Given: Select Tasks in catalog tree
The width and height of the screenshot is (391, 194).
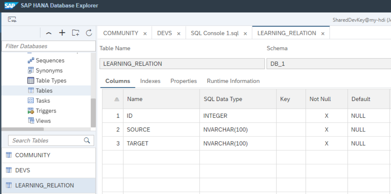Looking at the screenshot, I should 43,101.
